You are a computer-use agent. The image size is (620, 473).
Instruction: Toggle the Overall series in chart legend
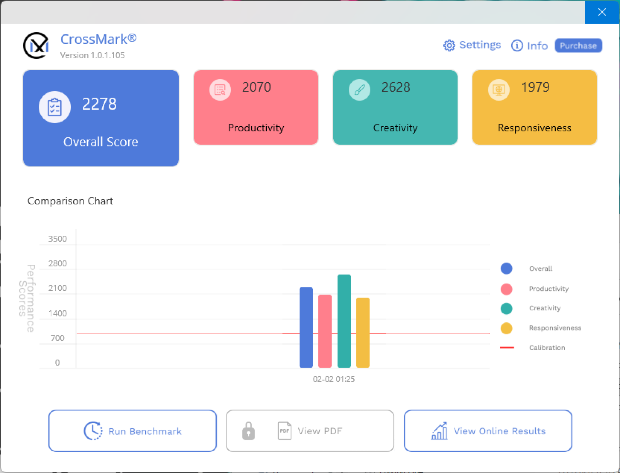point(506,268)
